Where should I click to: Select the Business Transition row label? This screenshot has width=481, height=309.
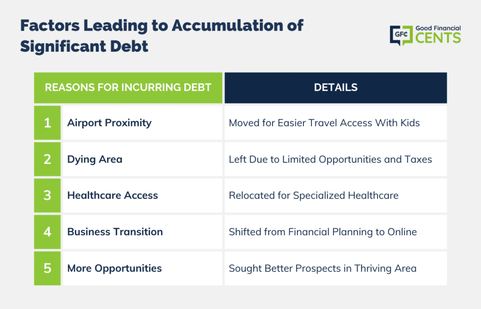(115, 232)
